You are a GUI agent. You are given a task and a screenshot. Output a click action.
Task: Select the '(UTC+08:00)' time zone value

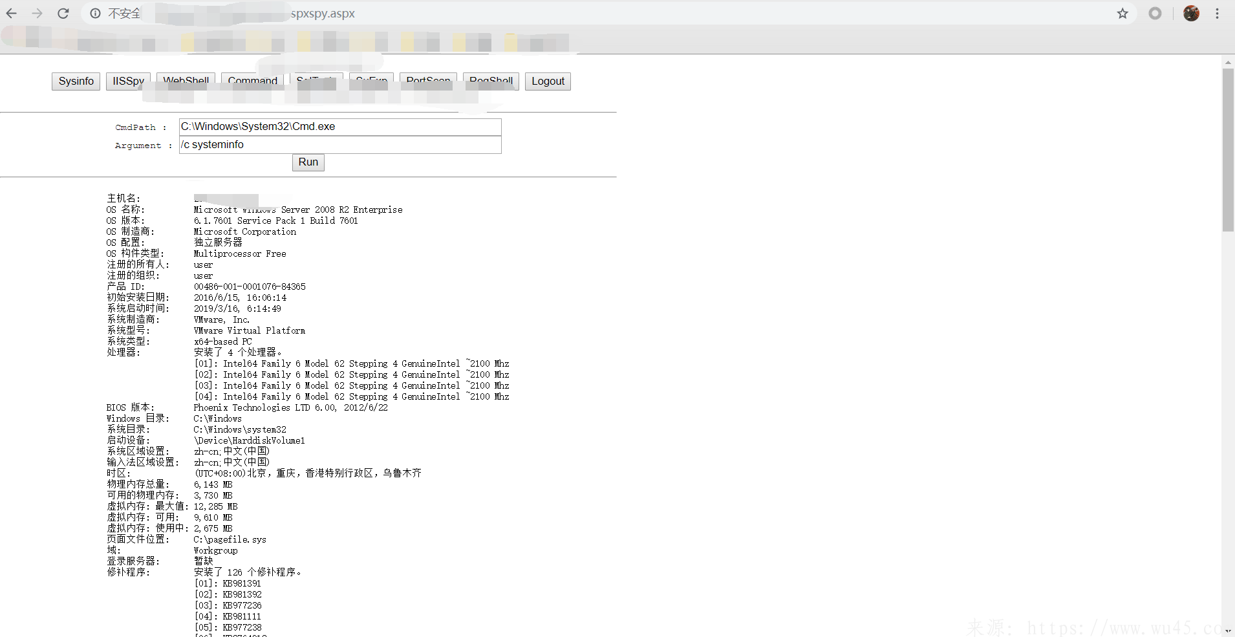point(220,473)
